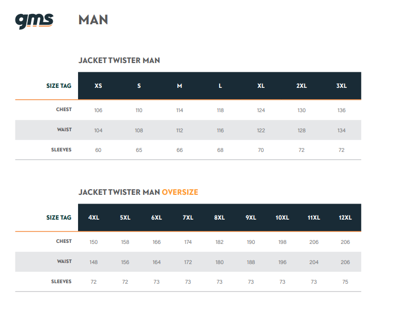Select sleeves value 75 for 12XL
Image resolution: width=413 pixels, height=324 pixels.
click(x=345, y=282)
